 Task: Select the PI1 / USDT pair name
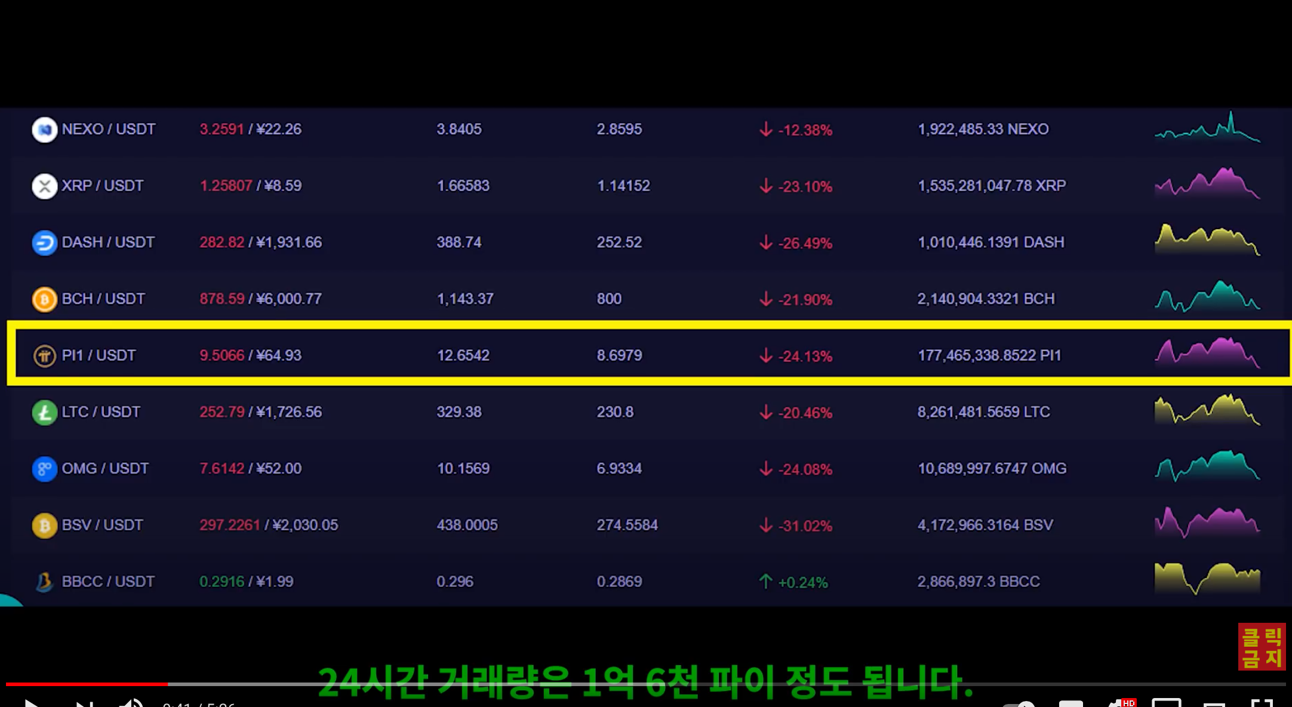click(99, 355)
